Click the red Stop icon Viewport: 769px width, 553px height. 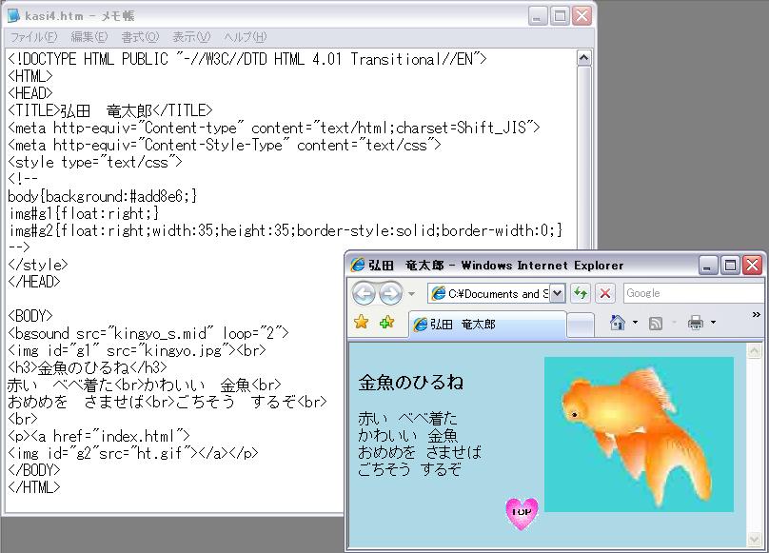[605, 293]
